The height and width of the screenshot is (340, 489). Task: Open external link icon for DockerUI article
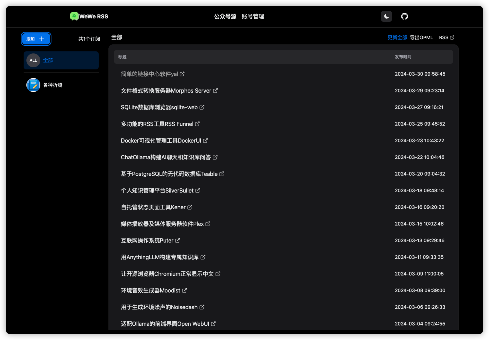coord(205,141)
